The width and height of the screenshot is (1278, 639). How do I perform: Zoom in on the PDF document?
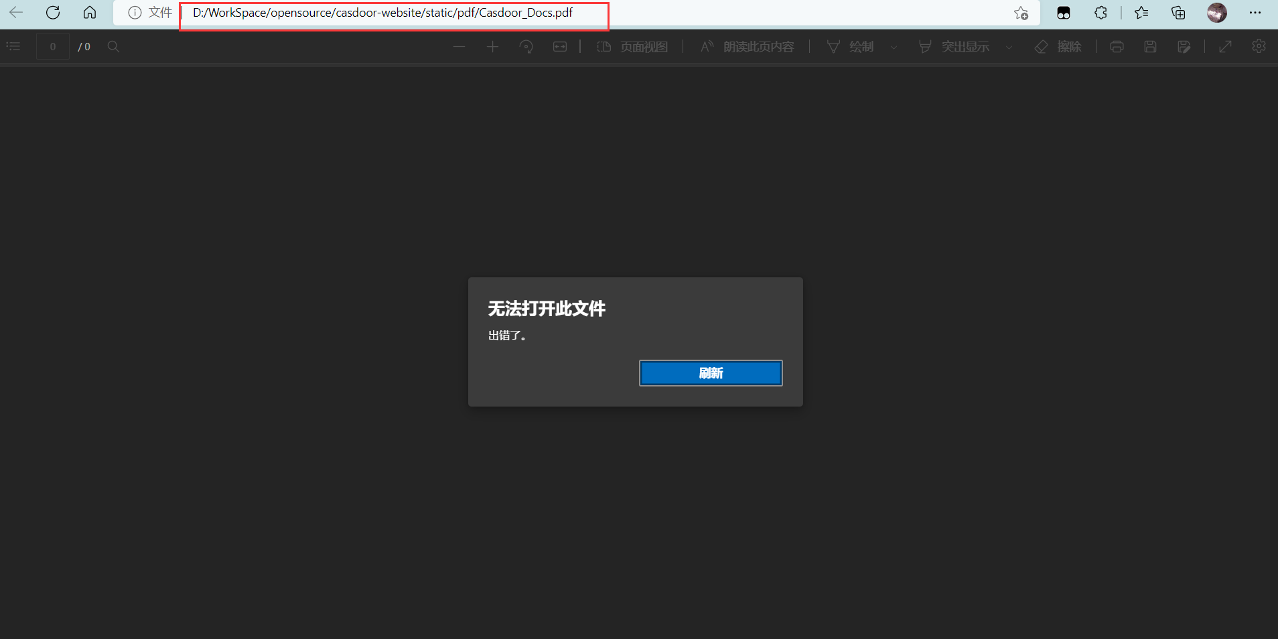[x=492, y=46]
